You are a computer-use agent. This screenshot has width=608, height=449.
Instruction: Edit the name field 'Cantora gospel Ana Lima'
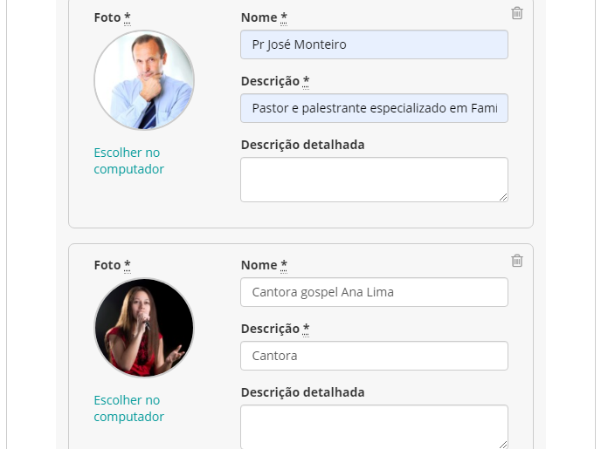(374, 292)
